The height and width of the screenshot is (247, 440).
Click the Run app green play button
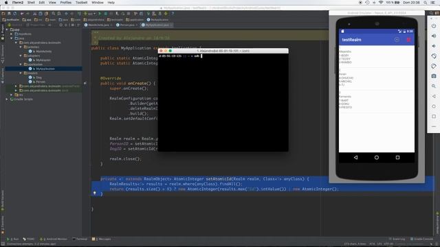(x=100, y=14)
